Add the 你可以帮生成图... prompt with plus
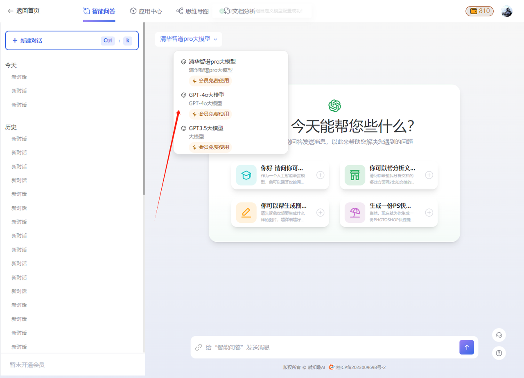This screenshot has width=524, height=378. (x=321, y=212)
